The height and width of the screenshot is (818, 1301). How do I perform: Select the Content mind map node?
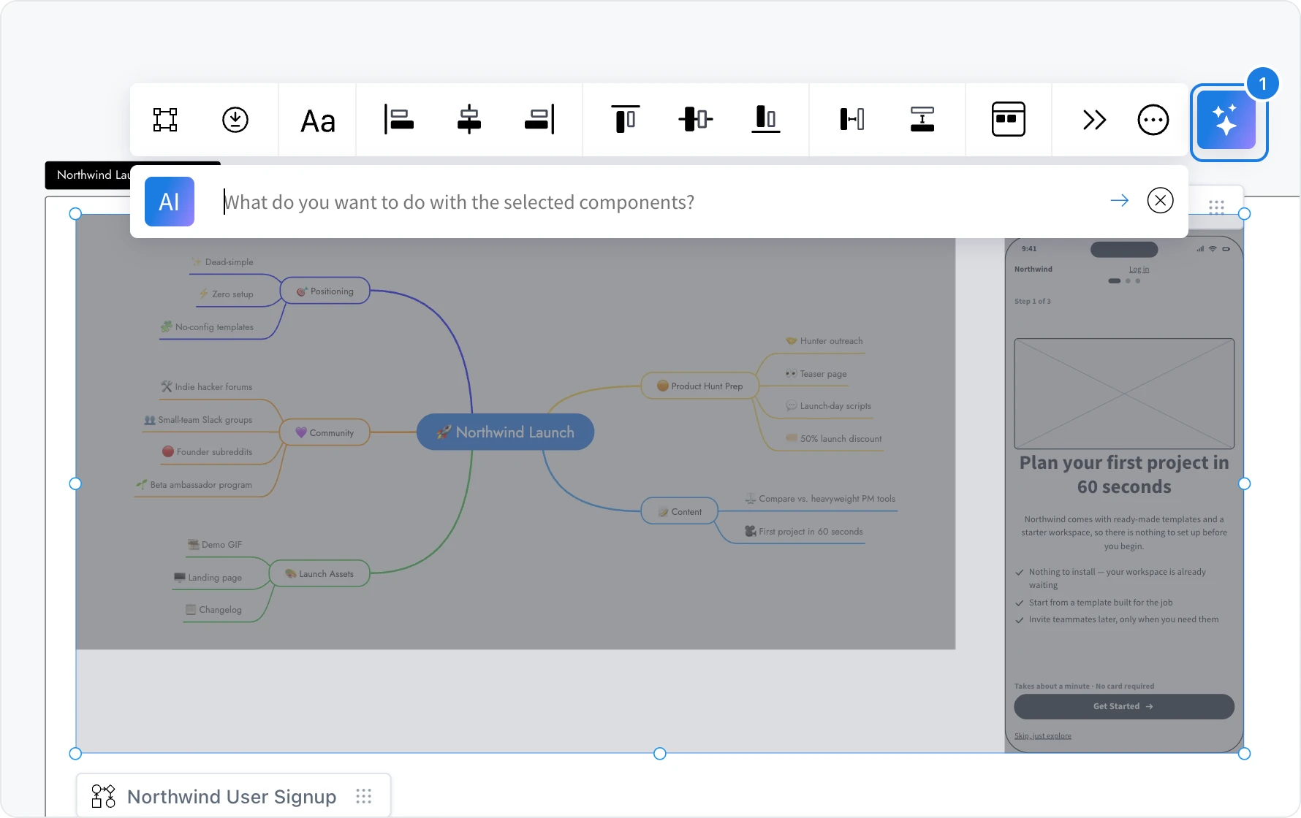(679, 511)
